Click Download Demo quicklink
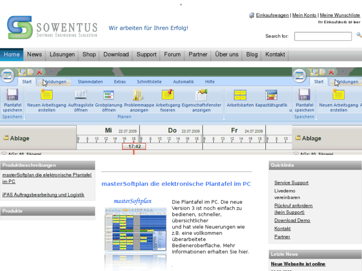 pyautogui.click(x=292, y=220)
